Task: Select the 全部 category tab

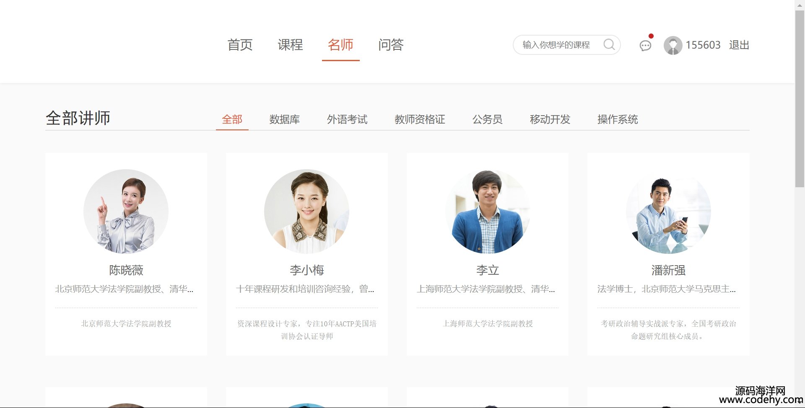Action: pos(232,119)
